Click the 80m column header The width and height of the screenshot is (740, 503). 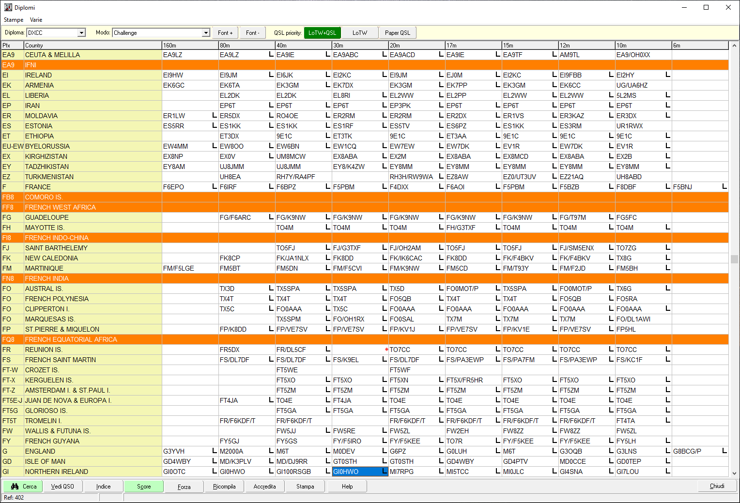pyautogui.click(x=247, y=46)
